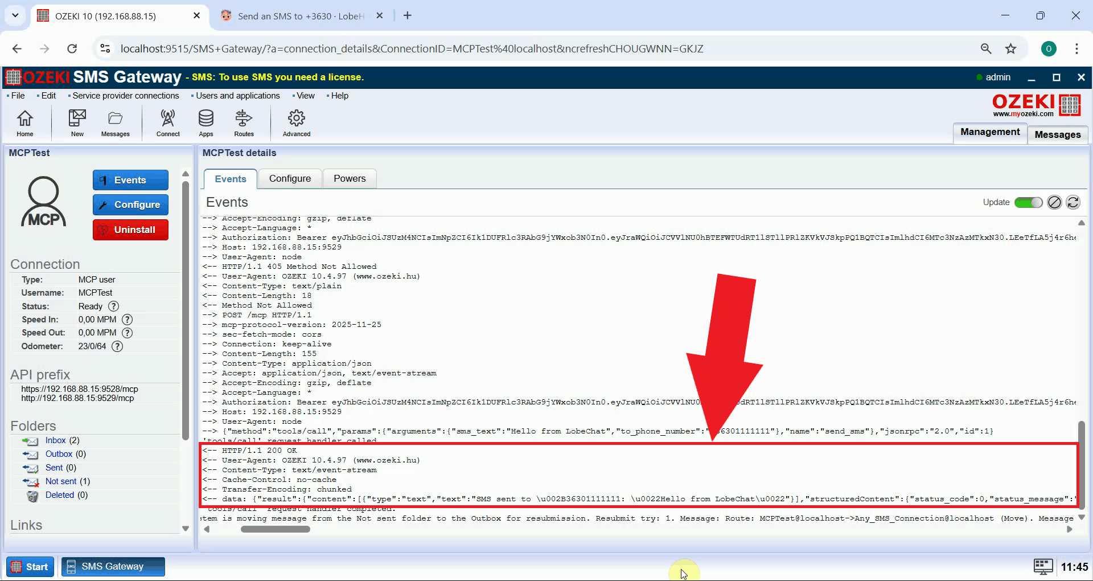Viewport: 1093px width, 581px height.
Task: Click the MCP user avatar icon
Action: pos(44,202)
